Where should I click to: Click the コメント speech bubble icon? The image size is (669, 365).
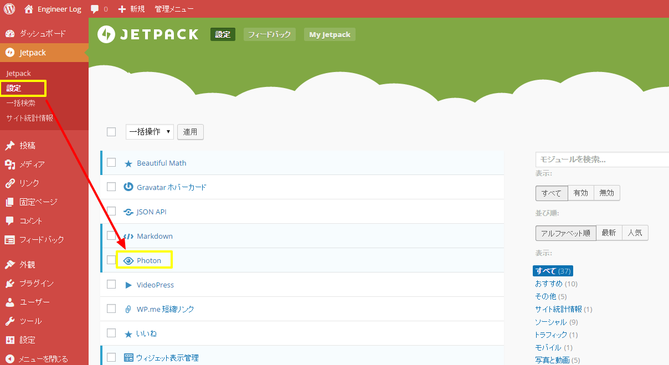tap(10, 221)
